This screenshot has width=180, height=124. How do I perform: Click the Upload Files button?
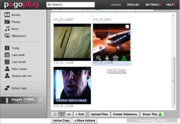(x=99, y=114)
